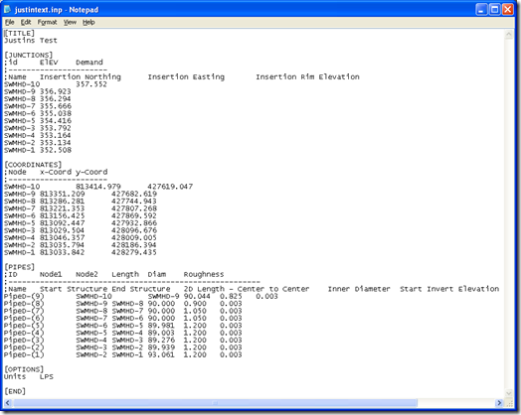Click coordinate value 428279.435
This screenshot has width=521, height=415.
point(134,252)
